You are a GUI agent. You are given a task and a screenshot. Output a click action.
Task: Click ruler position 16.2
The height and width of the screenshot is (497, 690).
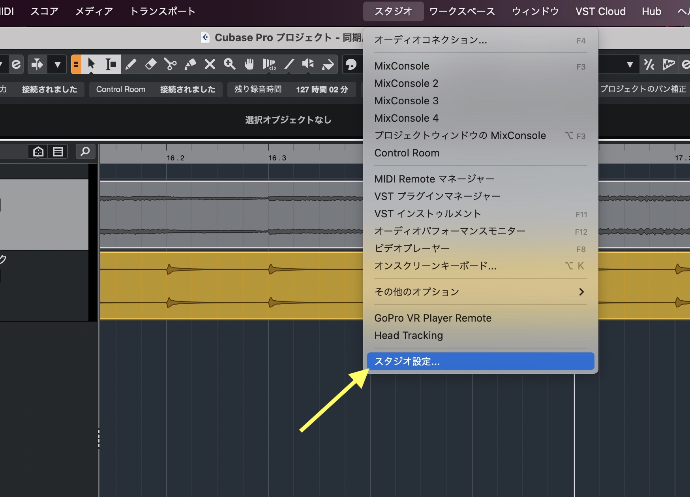[x=175, y=158]
